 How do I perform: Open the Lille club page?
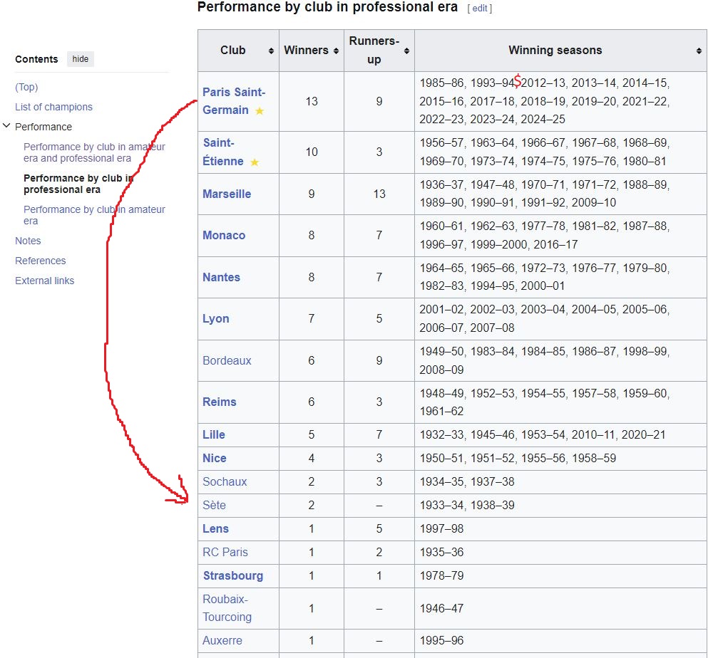tap(214, 434)
